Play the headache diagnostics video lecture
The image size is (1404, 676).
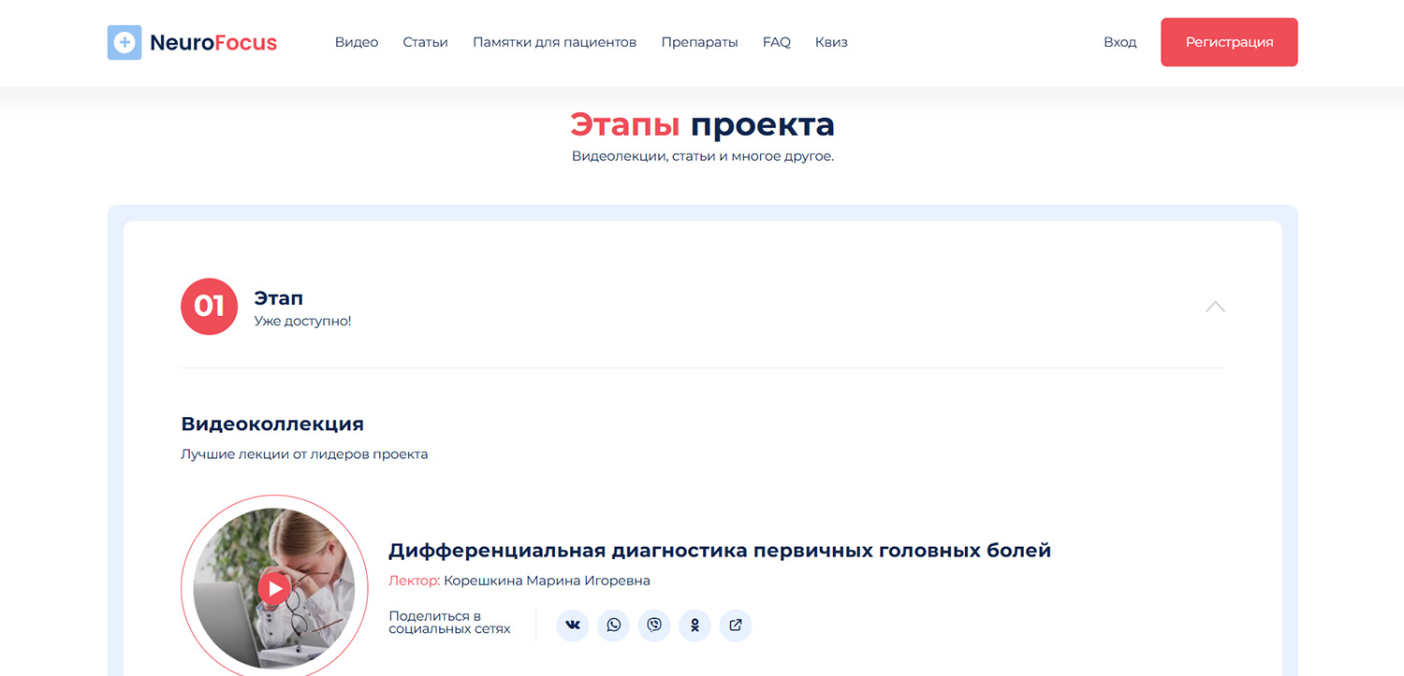pos(273,588)
